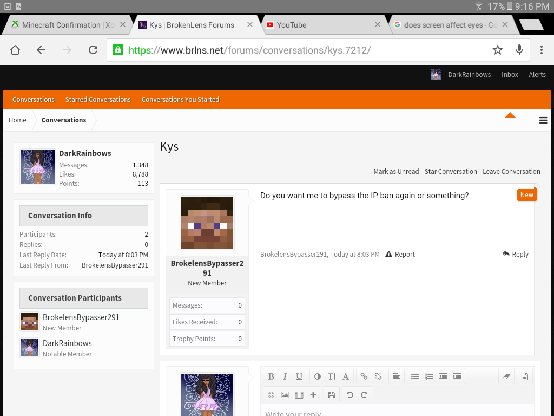This screenshot has width=554, height=416.
Task: Open the text color picker
Action: [x=317, y=376]
